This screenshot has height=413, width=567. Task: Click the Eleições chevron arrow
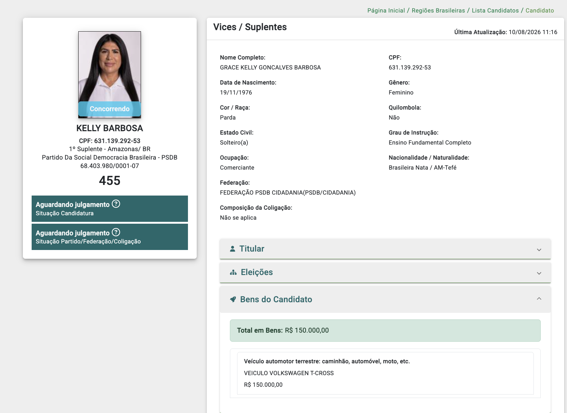539,273
